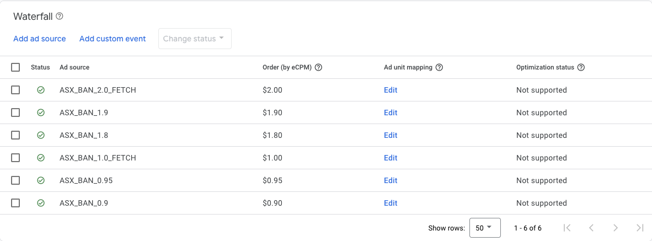Click the Ad unit mapping column header

click(x=408, y=67)
